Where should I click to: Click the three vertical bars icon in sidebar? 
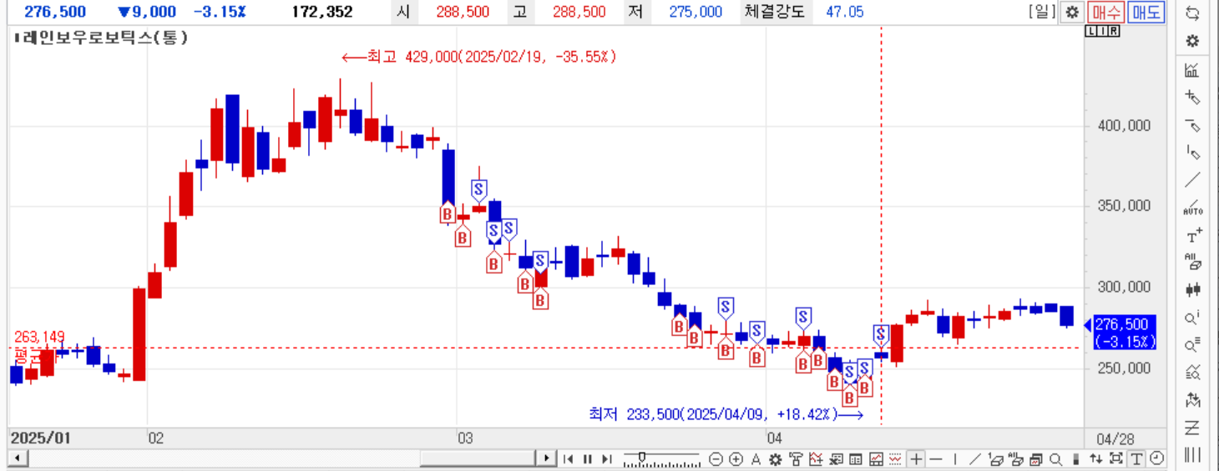tap(1193, 455)
